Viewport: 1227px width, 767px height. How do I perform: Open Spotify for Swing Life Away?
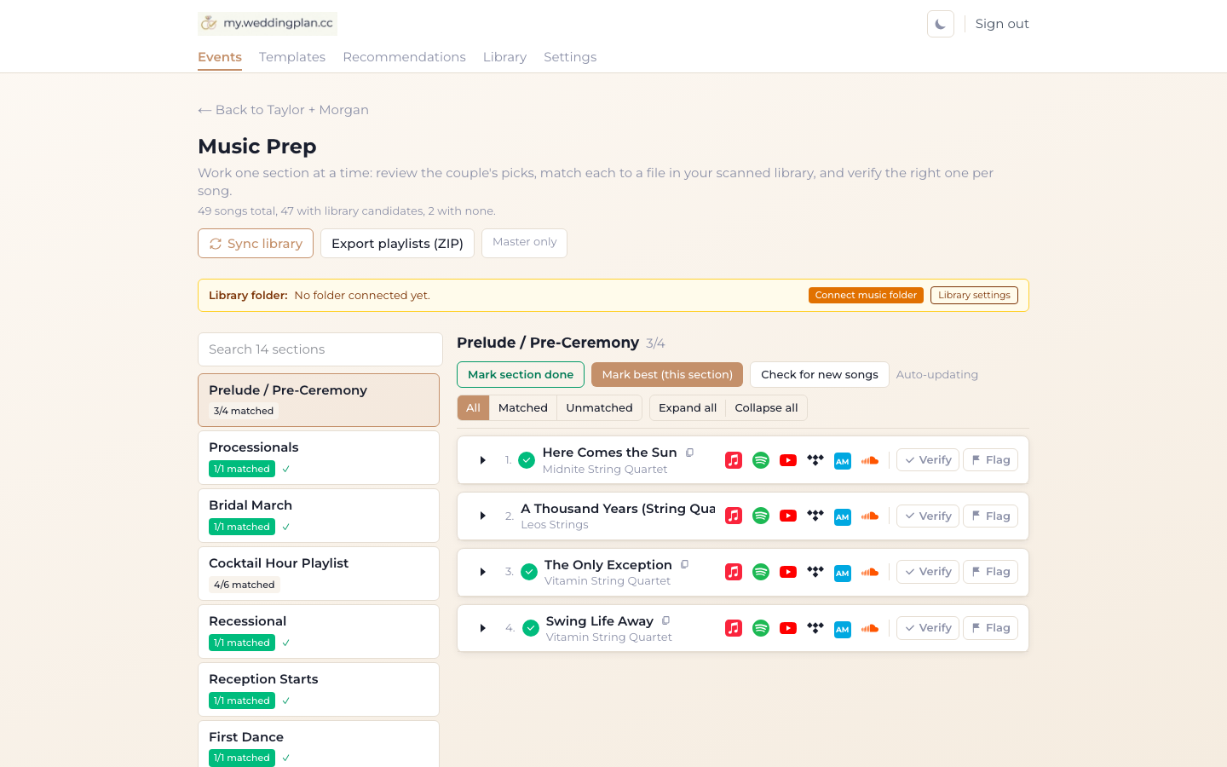tap(761, 628)
